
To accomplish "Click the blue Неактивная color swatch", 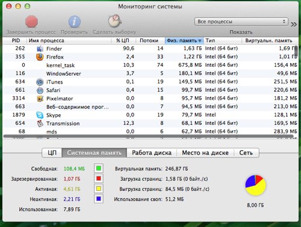I will pos(99,199).
